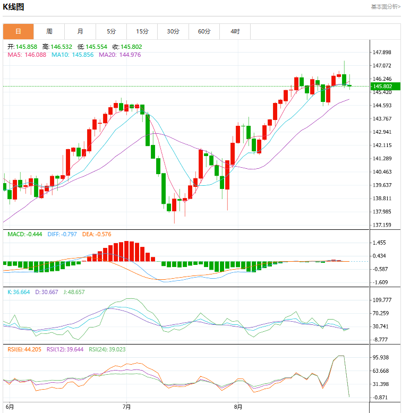Open the 30分 interval tab

point(173,31)
